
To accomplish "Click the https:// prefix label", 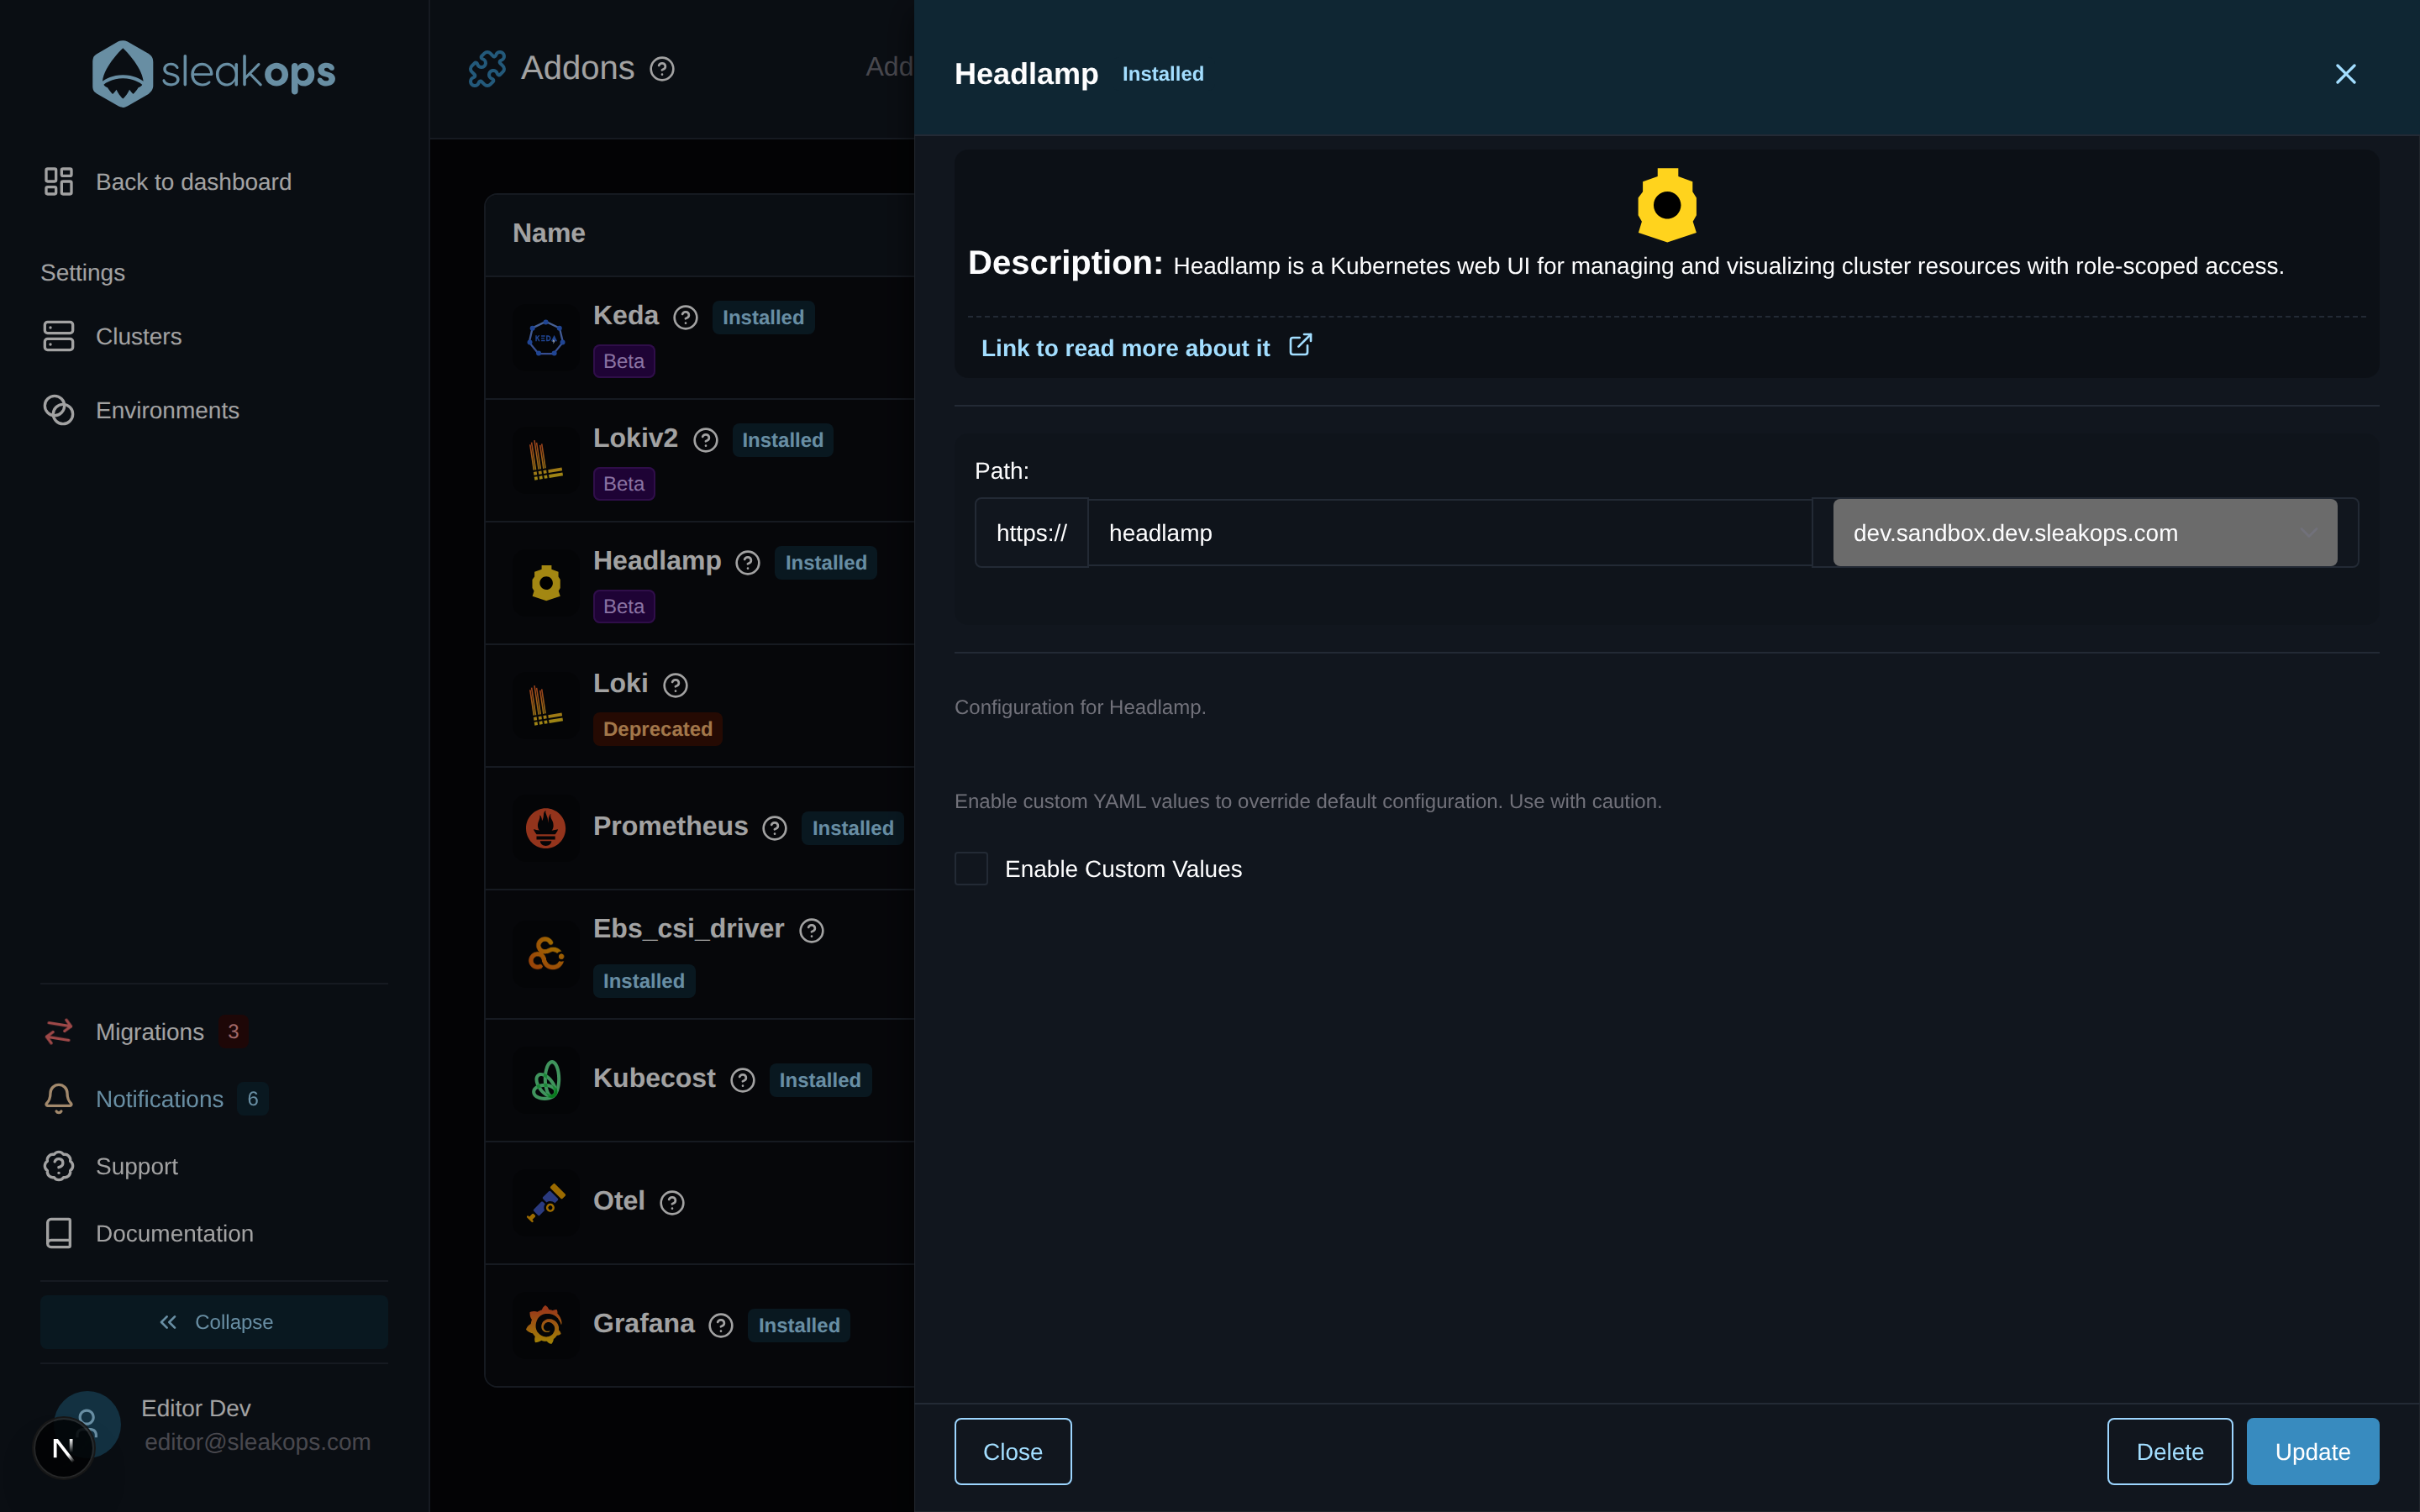I will pyautogui.click(x=1031, y=533).
